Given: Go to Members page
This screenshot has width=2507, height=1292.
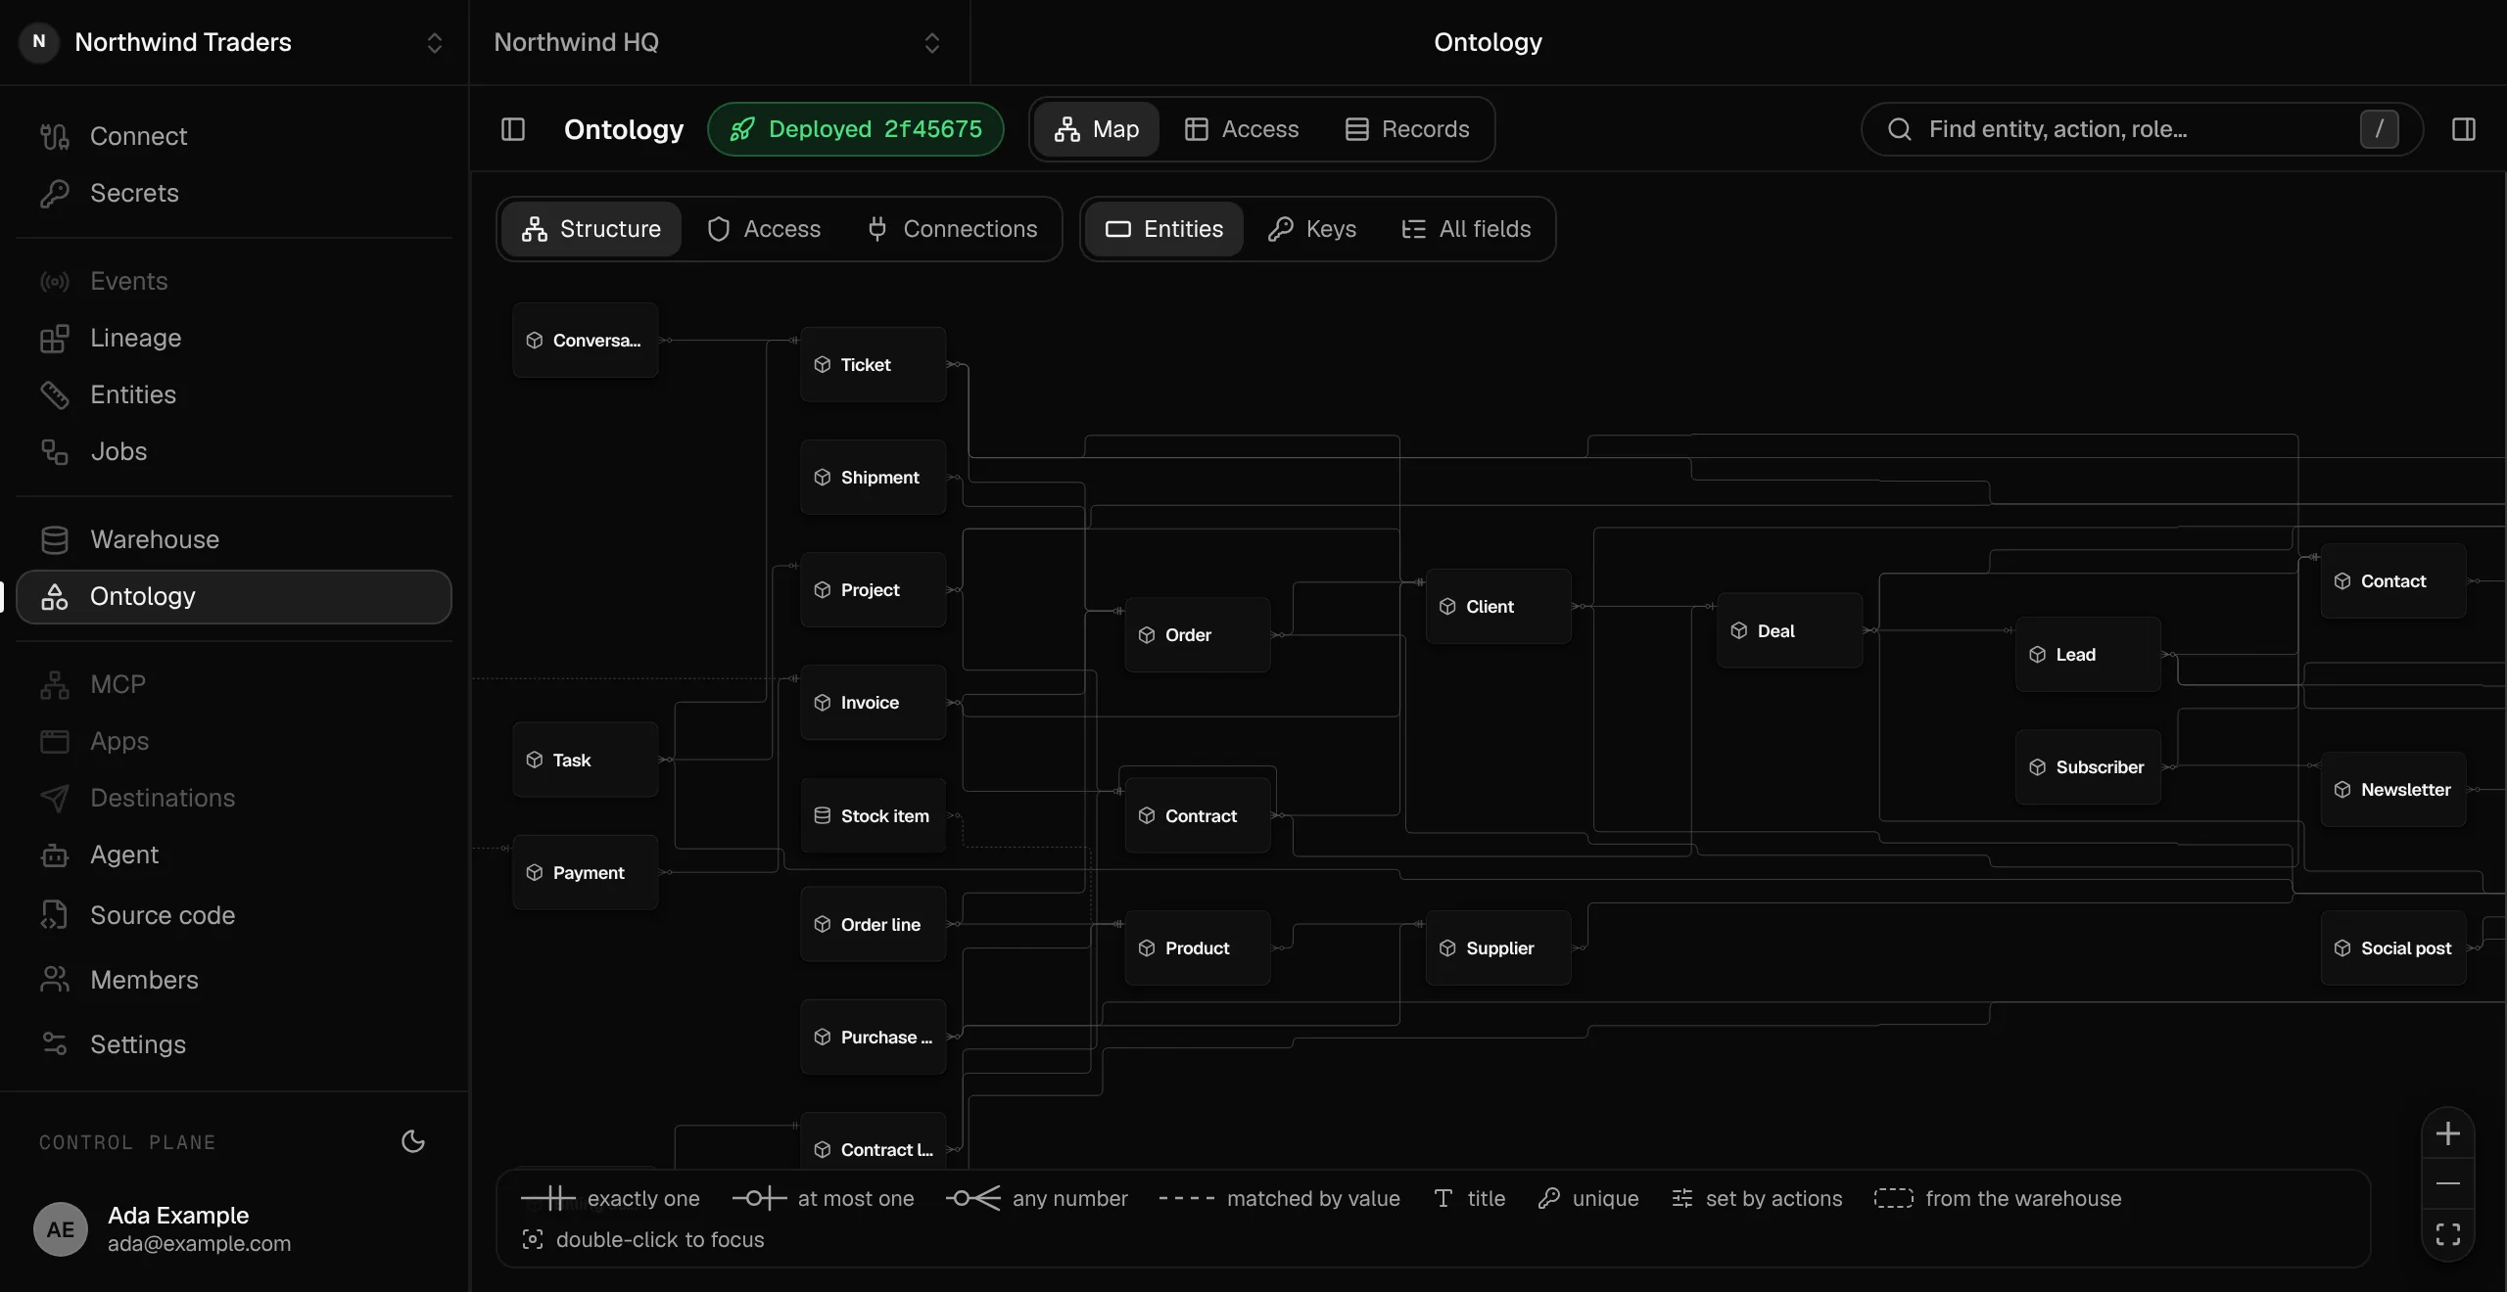Looking at the screenshot, I should [234, 980].
